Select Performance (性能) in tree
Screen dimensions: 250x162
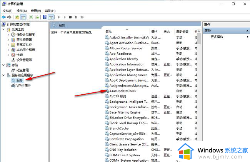click(x=20, y=55)
